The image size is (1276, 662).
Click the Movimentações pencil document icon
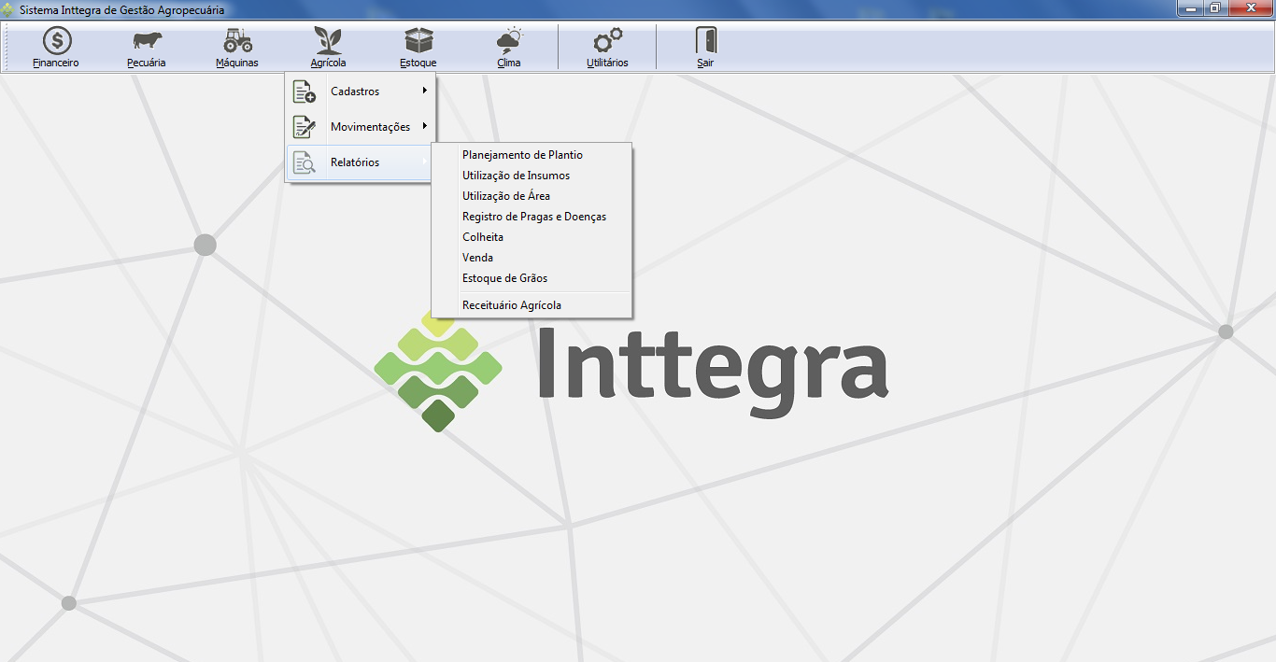[x=305, y=127]
